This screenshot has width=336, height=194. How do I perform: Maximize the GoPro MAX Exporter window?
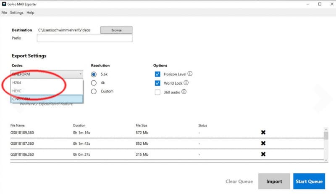click(320, 4)
